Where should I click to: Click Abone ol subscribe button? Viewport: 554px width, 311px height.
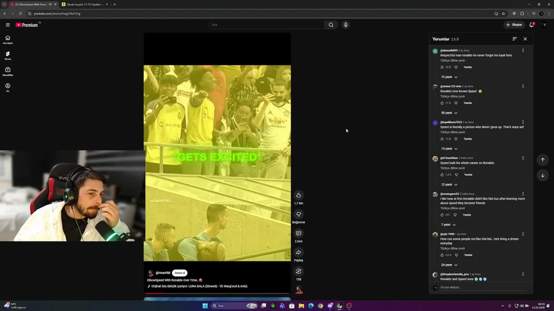point(180,273)
